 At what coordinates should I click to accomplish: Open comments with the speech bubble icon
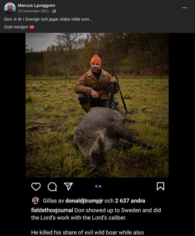(52, 187)
